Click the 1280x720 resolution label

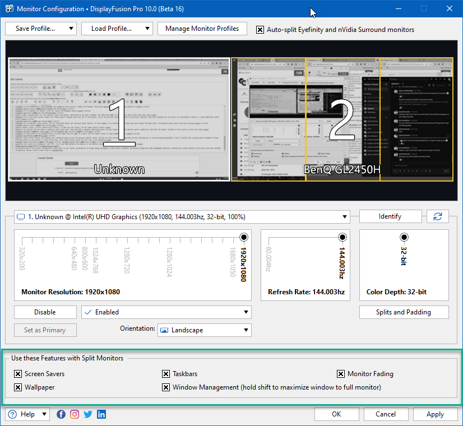(127, 261)
